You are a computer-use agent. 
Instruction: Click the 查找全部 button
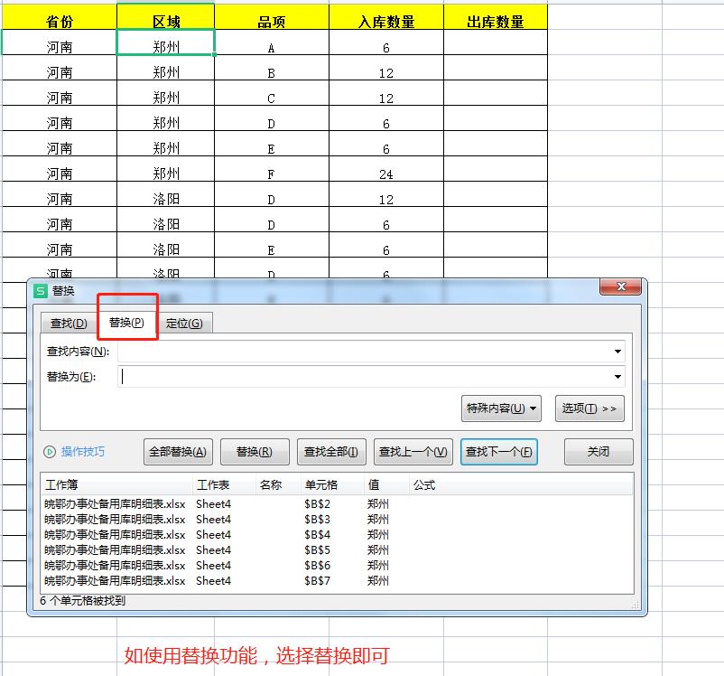pyautogui.click(x=336, y=452)
